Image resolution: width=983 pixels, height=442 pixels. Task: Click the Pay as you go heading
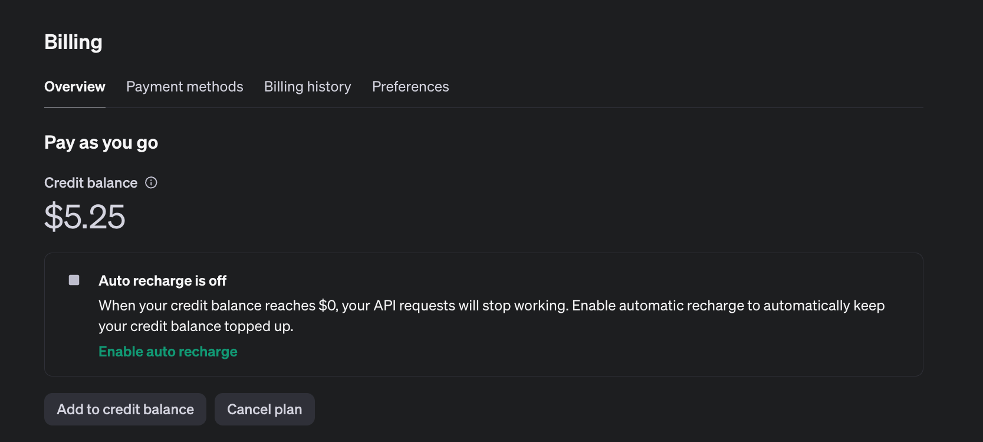101,143
